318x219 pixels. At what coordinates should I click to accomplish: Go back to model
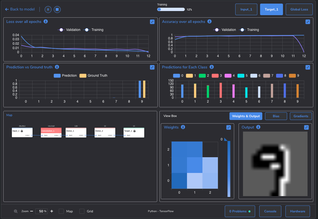click(20, 9)
